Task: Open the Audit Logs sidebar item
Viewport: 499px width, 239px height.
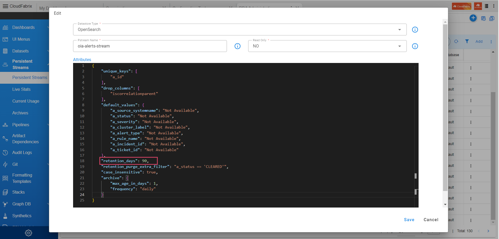Action: [x=22, y=152]
